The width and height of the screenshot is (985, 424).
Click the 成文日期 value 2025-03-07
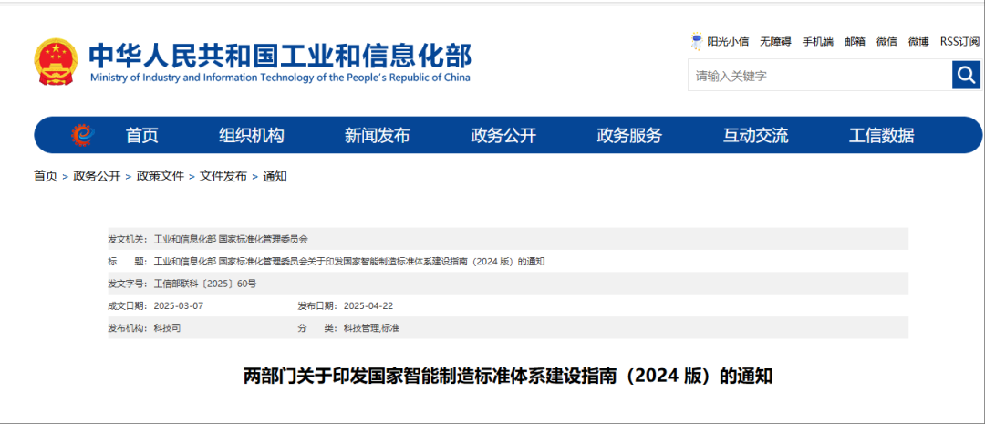[179, 305]
